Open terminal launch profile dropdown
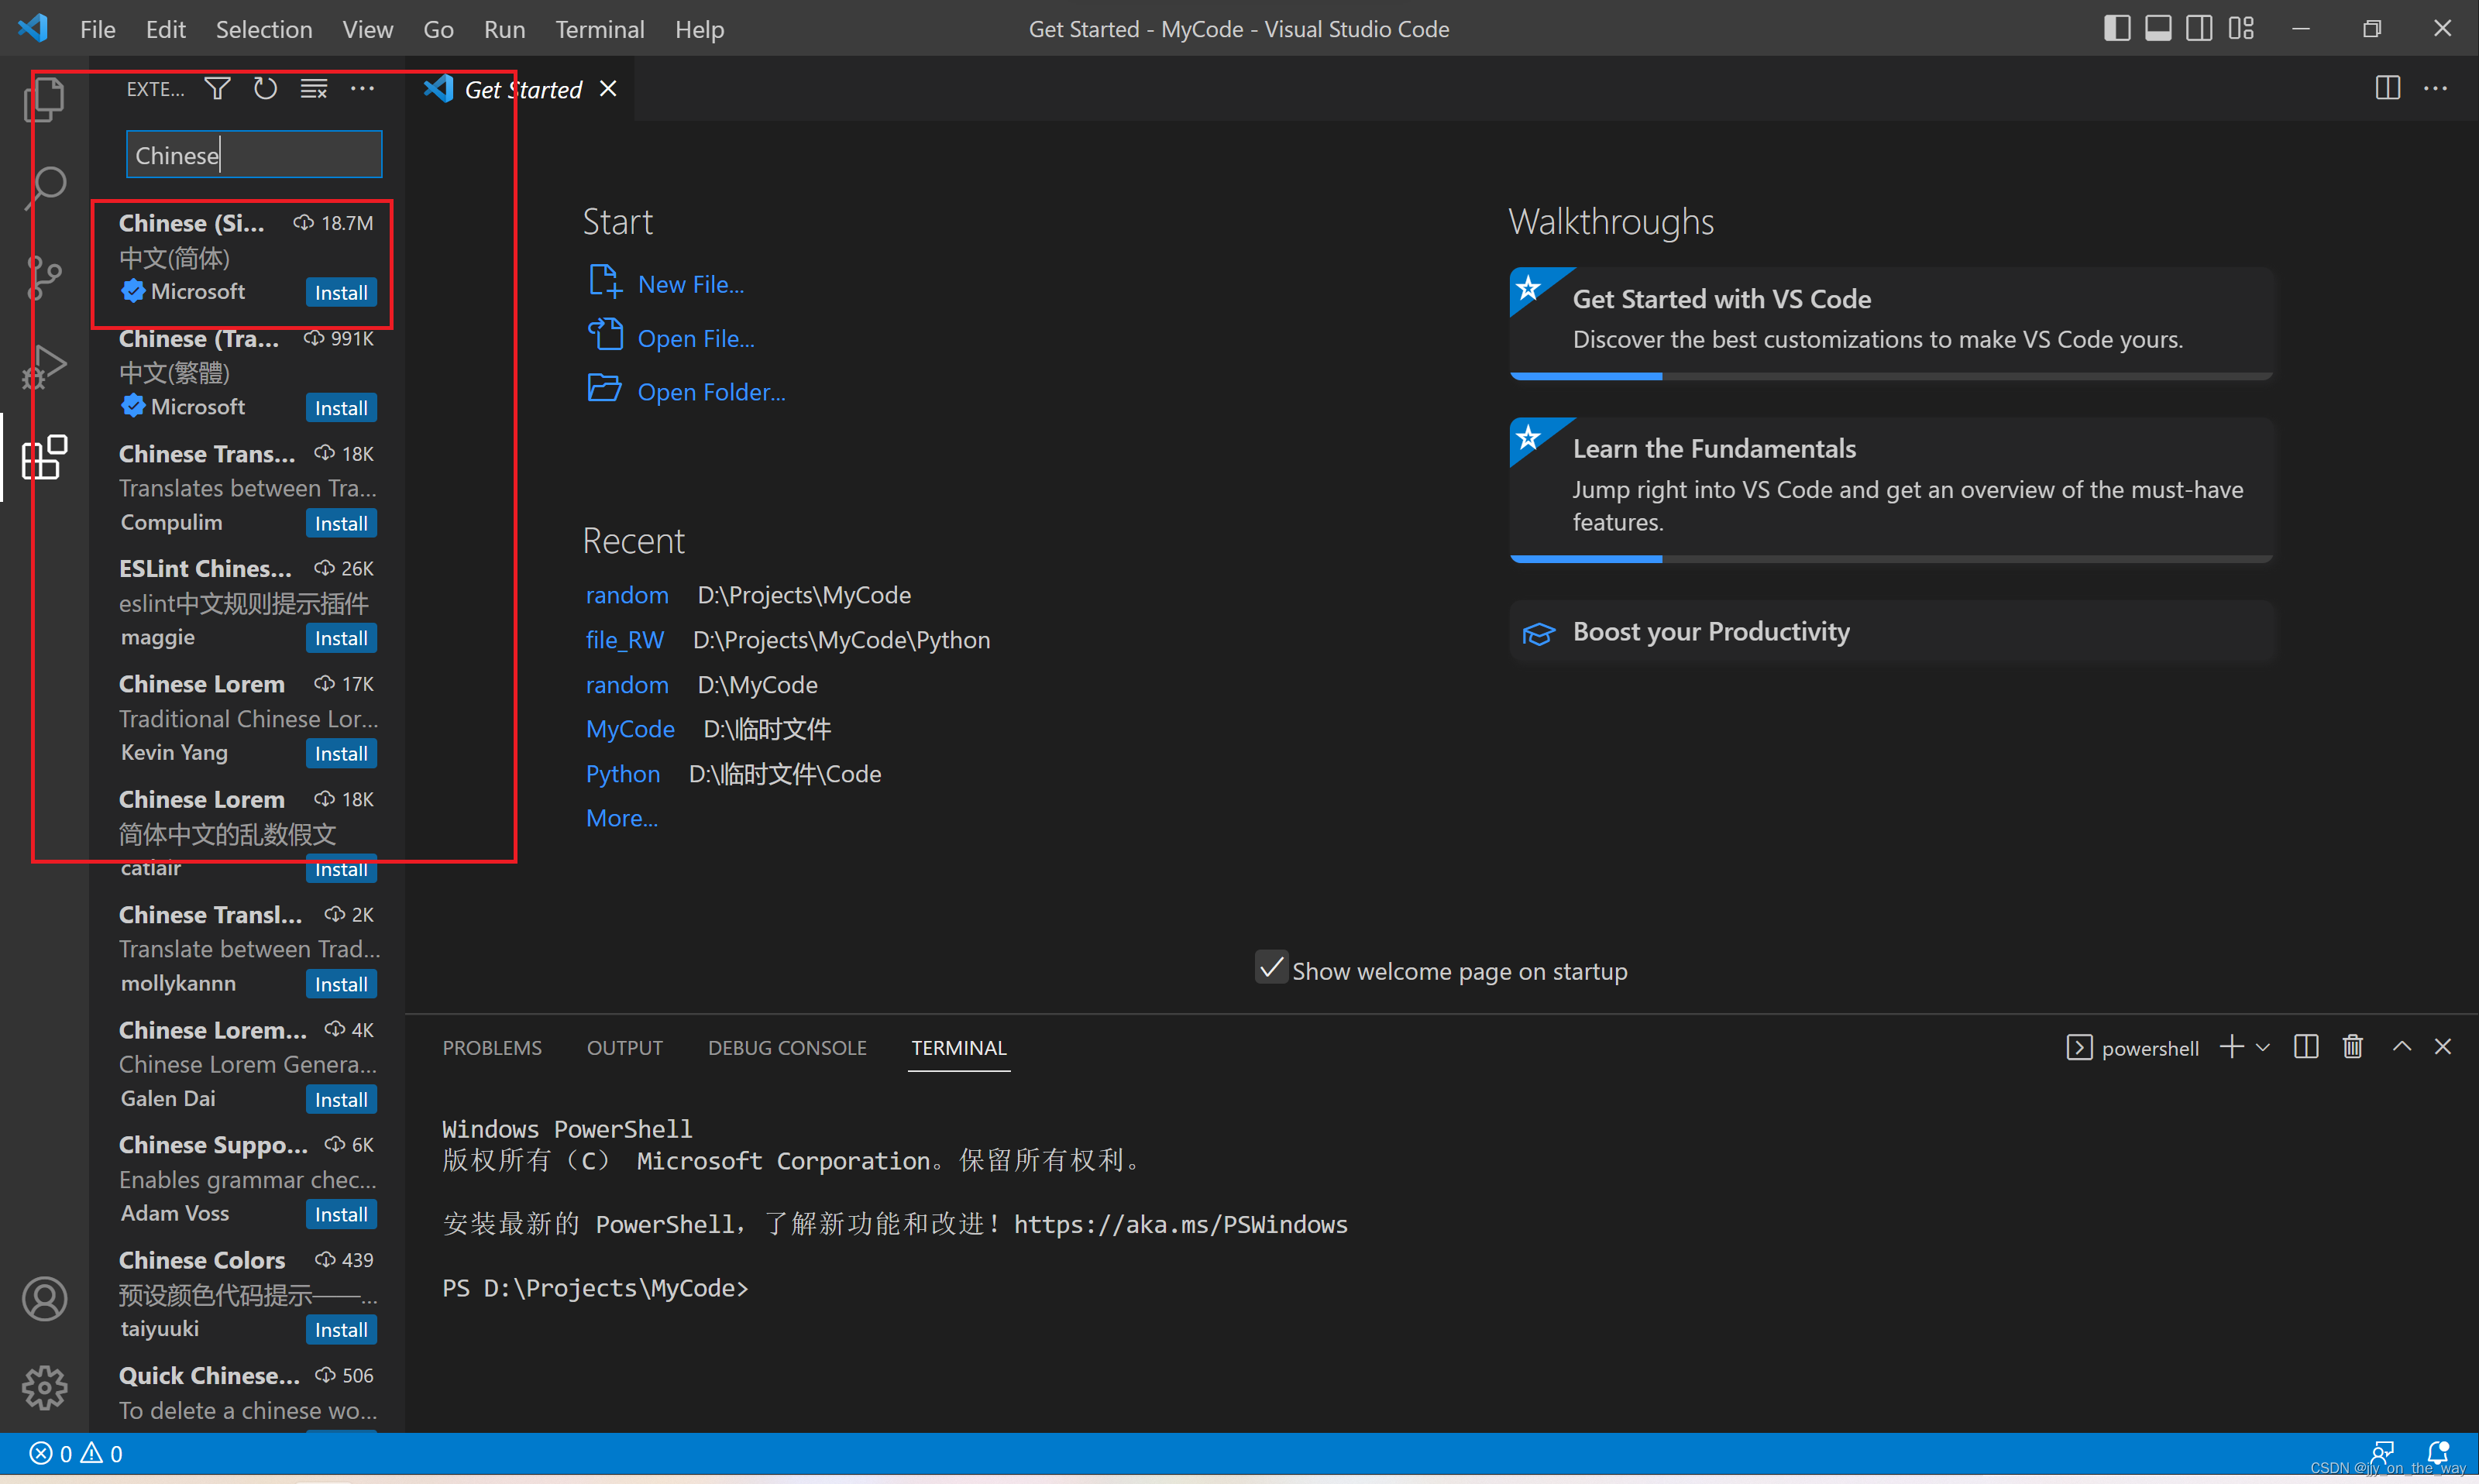 (2262, 1047)
